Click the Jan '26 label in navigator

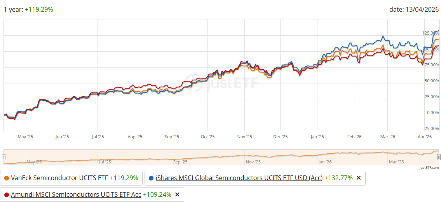(324, 161)
